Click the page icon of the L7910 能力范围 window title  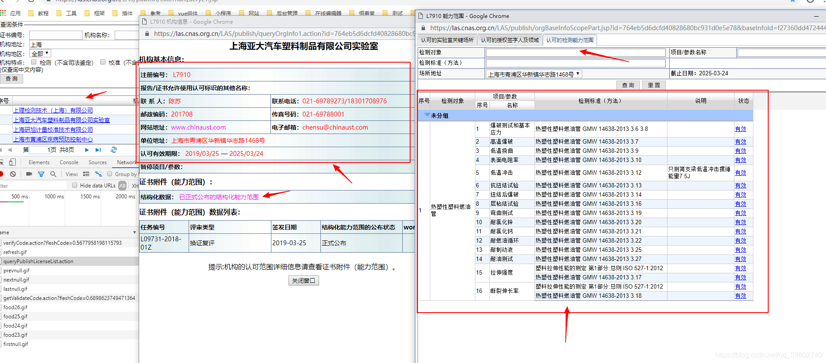coord(421,16)
